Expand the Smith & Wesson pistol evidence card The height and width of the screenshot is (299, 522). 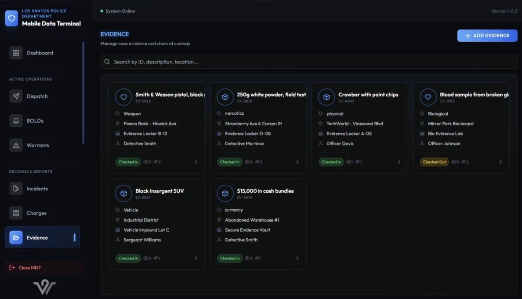click(196, 162)
